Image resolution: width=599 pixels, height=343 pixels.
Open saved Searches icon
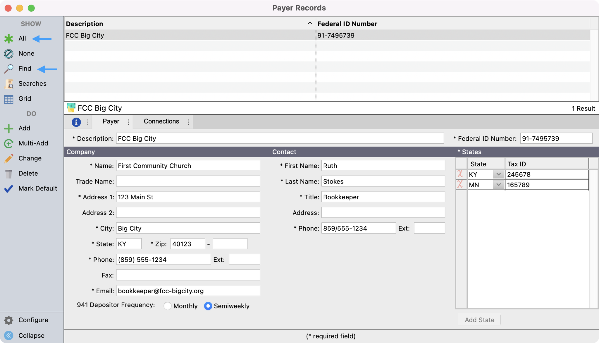(x=9, y=84)
